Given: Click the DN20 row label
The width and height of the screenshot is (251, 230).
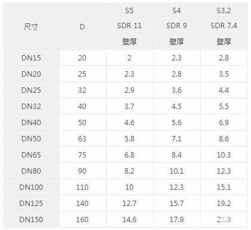Looking at the screenshot, I should click(31, 74).
